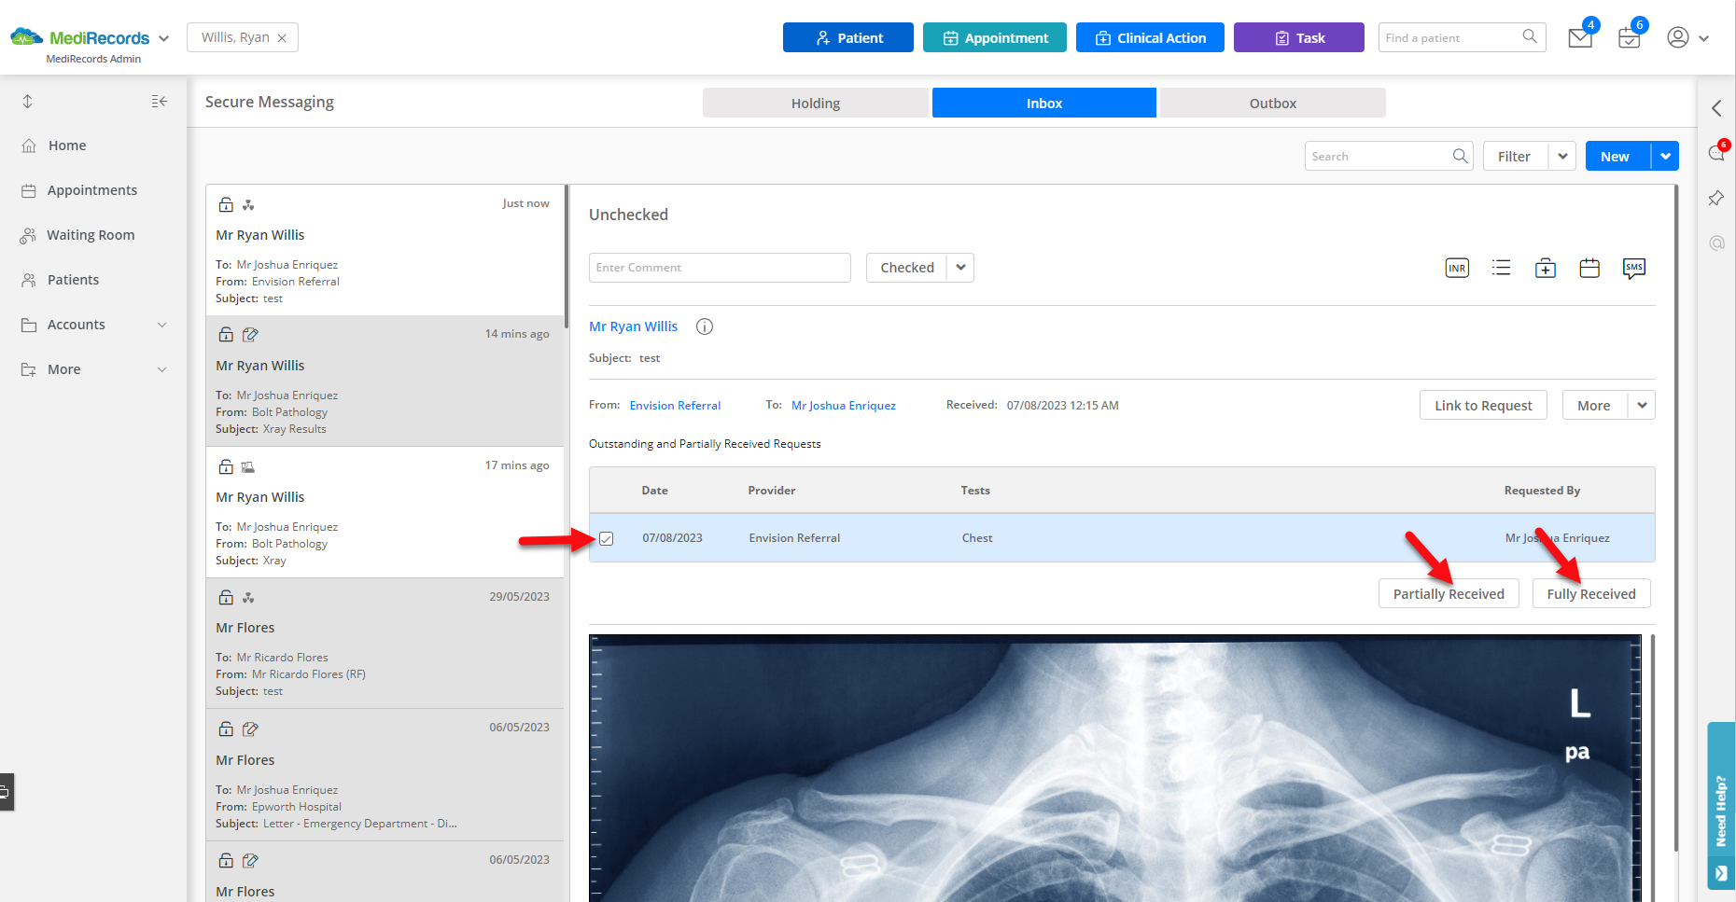The height and width of the screenshot is (902, 1736).
Task: Click the share icon on 29/05/2023 message
Action: (x=248, y=598)
